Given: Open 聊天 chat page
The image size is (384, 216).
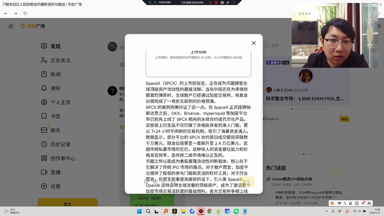Looking at the screenshot, I should pyautogui.click(x=67, y=130).
